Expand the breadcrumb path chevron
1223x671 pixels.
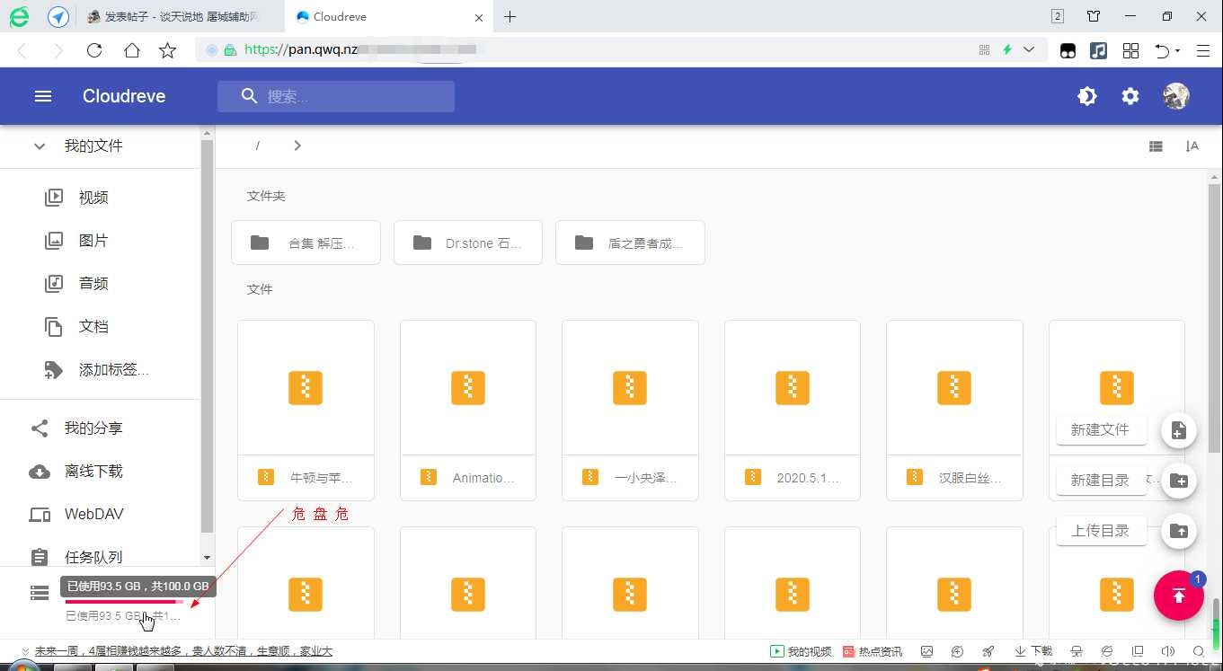[x=297, y=146]
